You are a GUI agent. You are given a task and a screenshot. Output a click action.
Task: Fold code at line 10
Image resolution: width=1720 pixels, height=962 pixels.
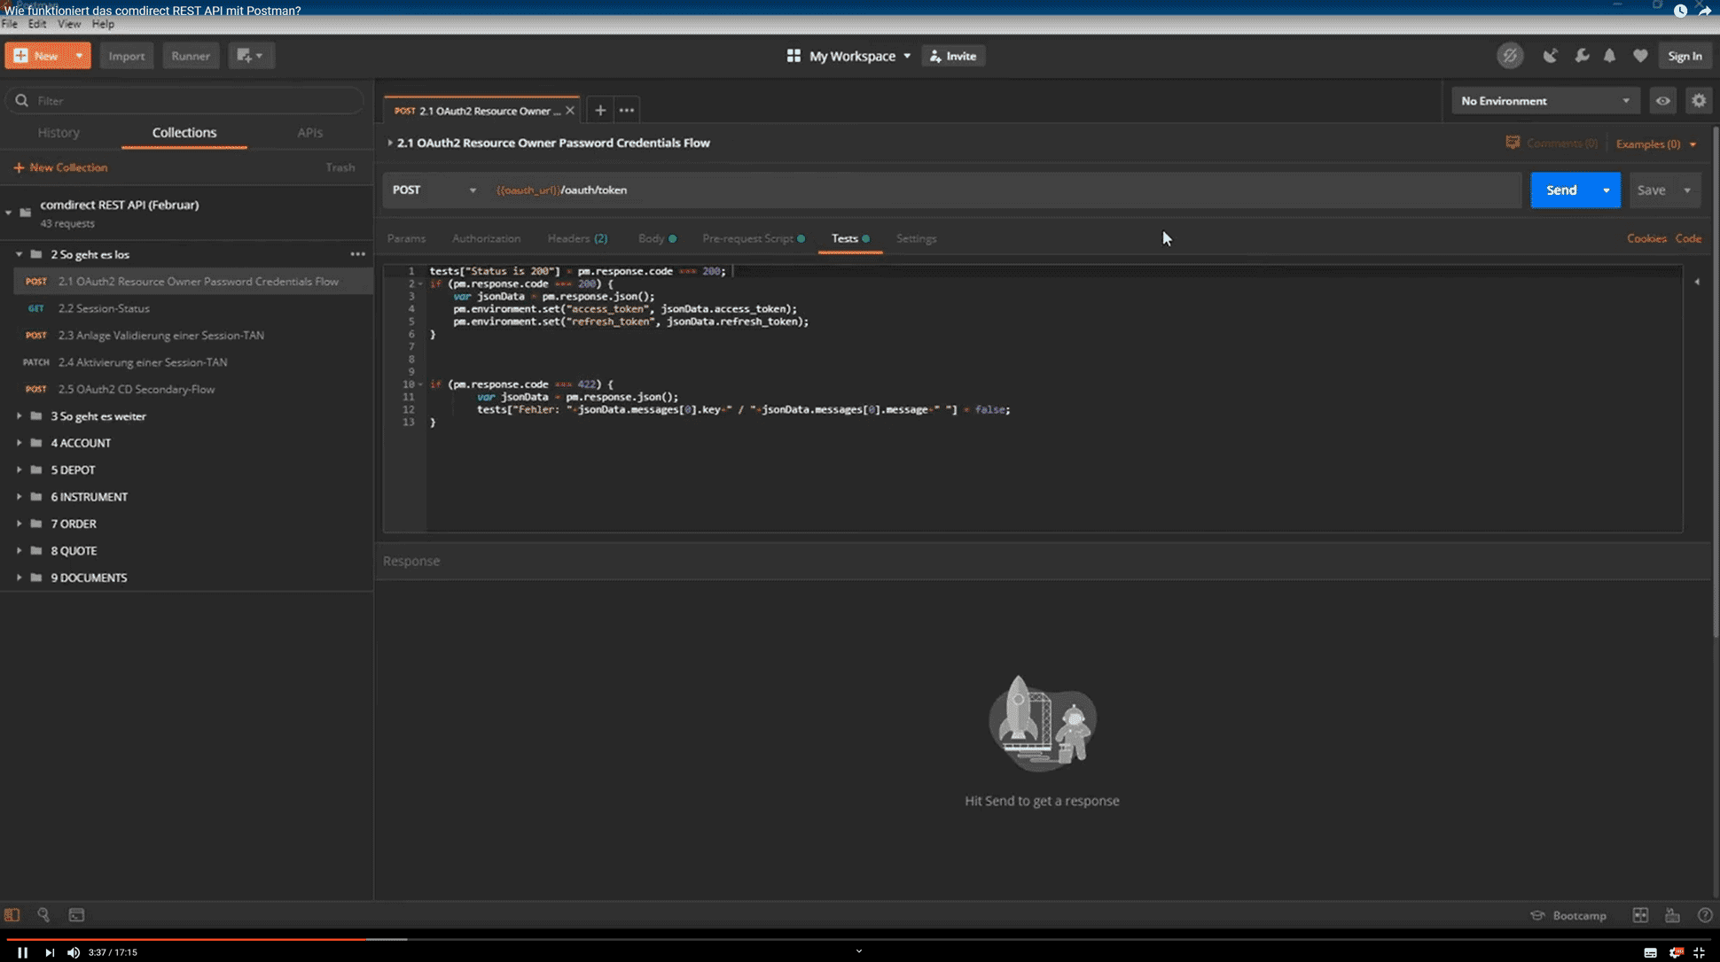pyautogui.click(x=420, y=384)
